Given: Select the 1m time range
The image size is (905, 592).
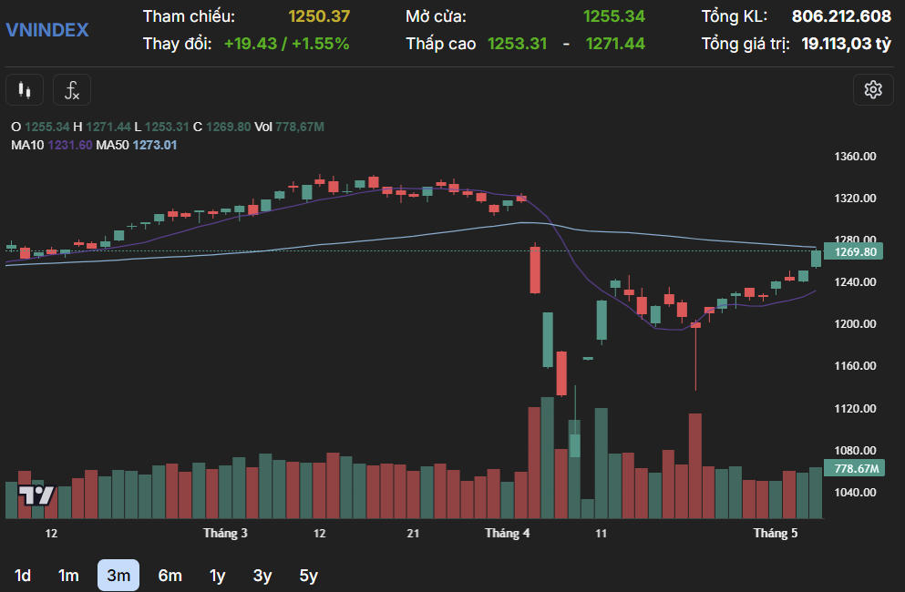Looking at the screenshot, I should [x=68, y=576].
